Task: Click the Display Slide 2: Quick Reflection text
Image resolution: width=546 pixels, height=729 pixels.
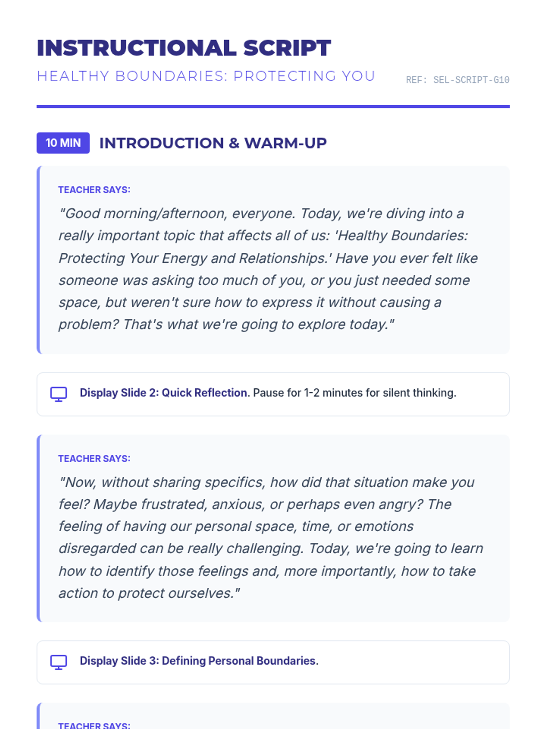Action: pos(165,393)
